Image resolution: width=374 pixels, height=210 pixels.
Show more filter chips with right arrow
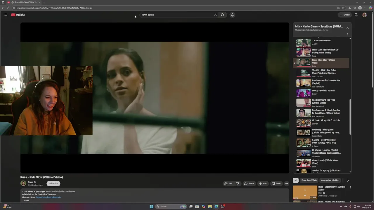coord(348,181)
